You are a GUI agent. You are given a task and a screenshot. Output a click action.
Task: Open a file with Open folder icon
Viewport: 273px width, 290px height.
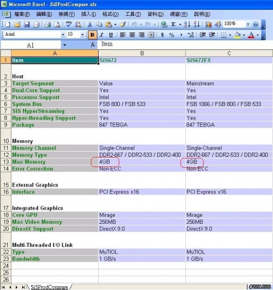17,24
